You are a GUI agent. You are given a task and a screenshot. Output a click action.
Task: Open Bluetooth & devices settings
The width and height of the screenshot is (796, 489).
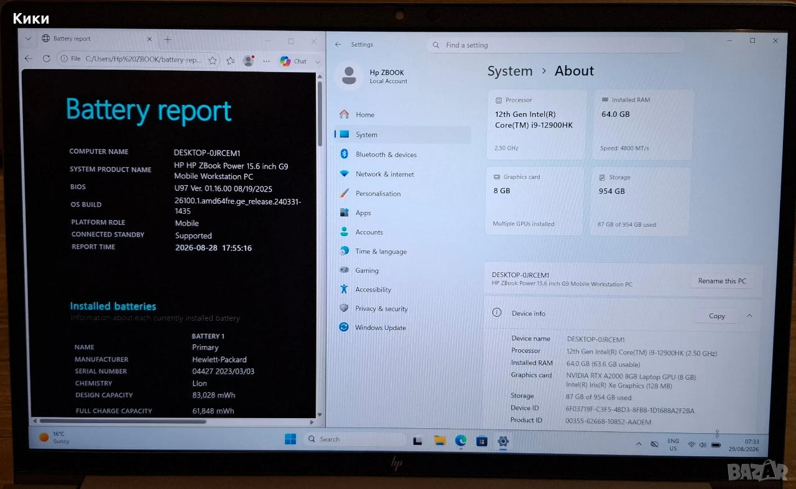[x=402, y=154]
